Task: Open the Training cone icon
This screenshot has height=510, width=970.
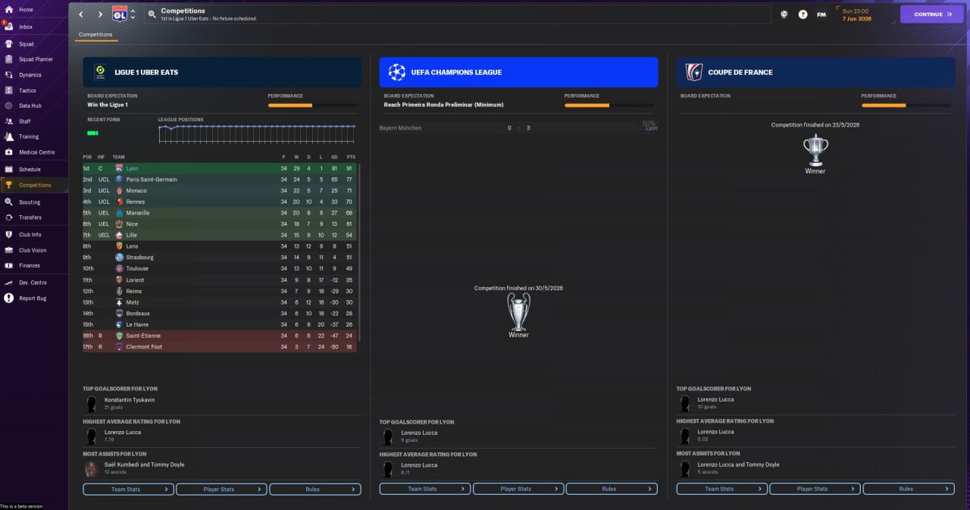Action: click(8, 137)
